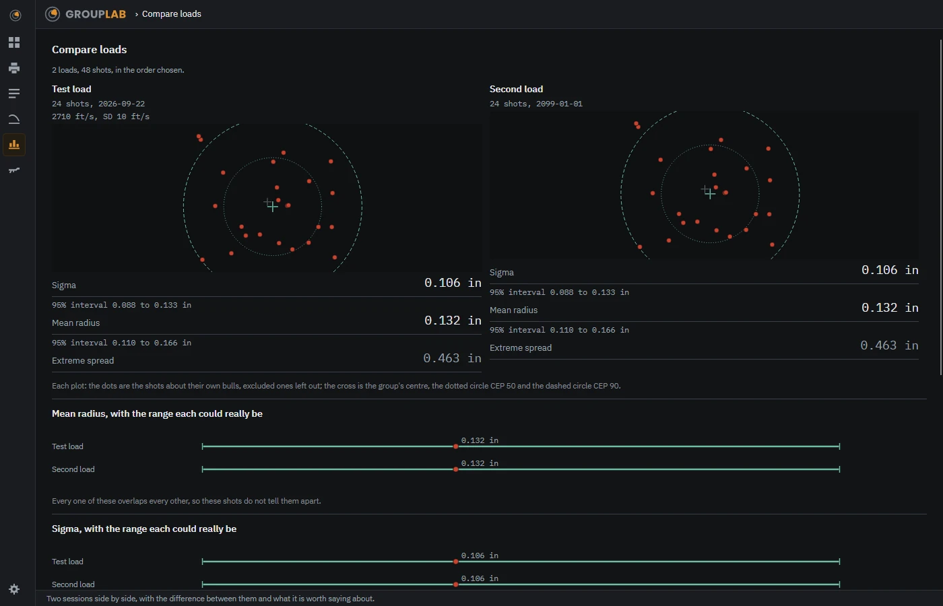The image size is (943, 606).
Task: Click the vertical page scrollbar
Action: tap(941, 207)
